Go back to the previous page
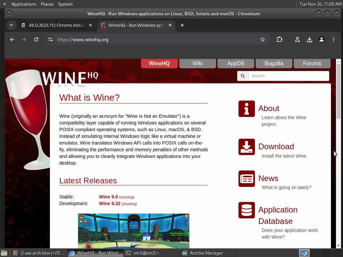Viewport: 343px width, 257px height. (12, 39)
